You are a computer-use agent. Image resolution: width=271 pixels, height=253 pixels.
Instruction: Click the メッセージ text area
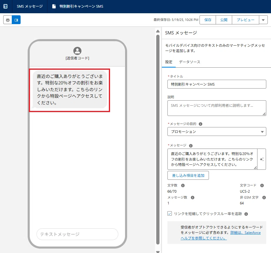[212, 159]
